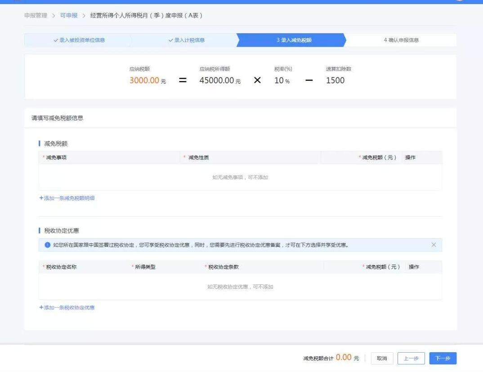The width and height of the screenshot is (483, 372).
Task: Go back with 上一步 button
Action: point(411,358)
